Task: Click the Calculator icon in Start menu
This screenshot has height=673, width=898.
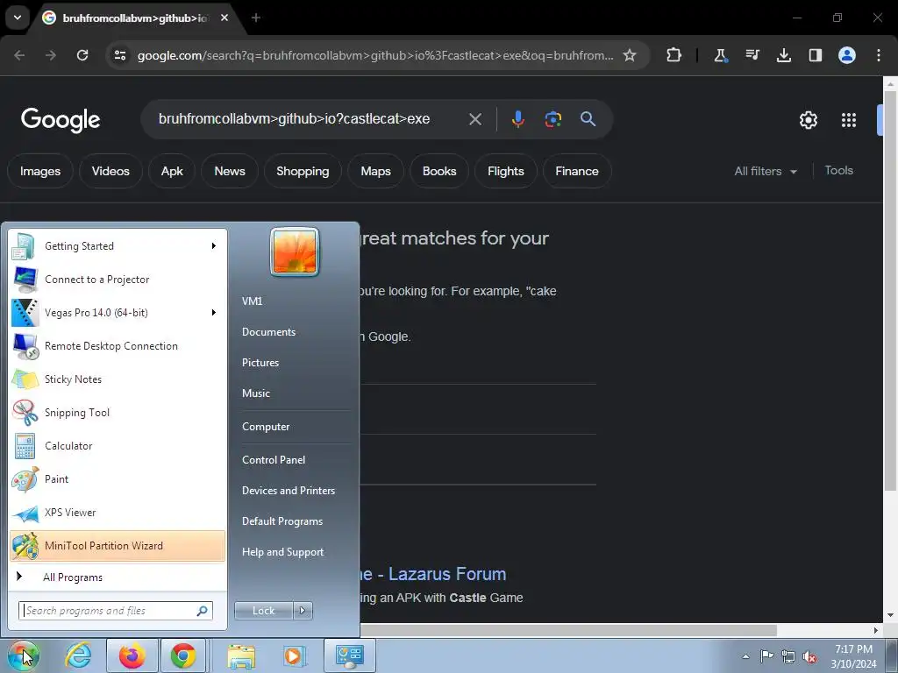Action: tap(25, 446)
